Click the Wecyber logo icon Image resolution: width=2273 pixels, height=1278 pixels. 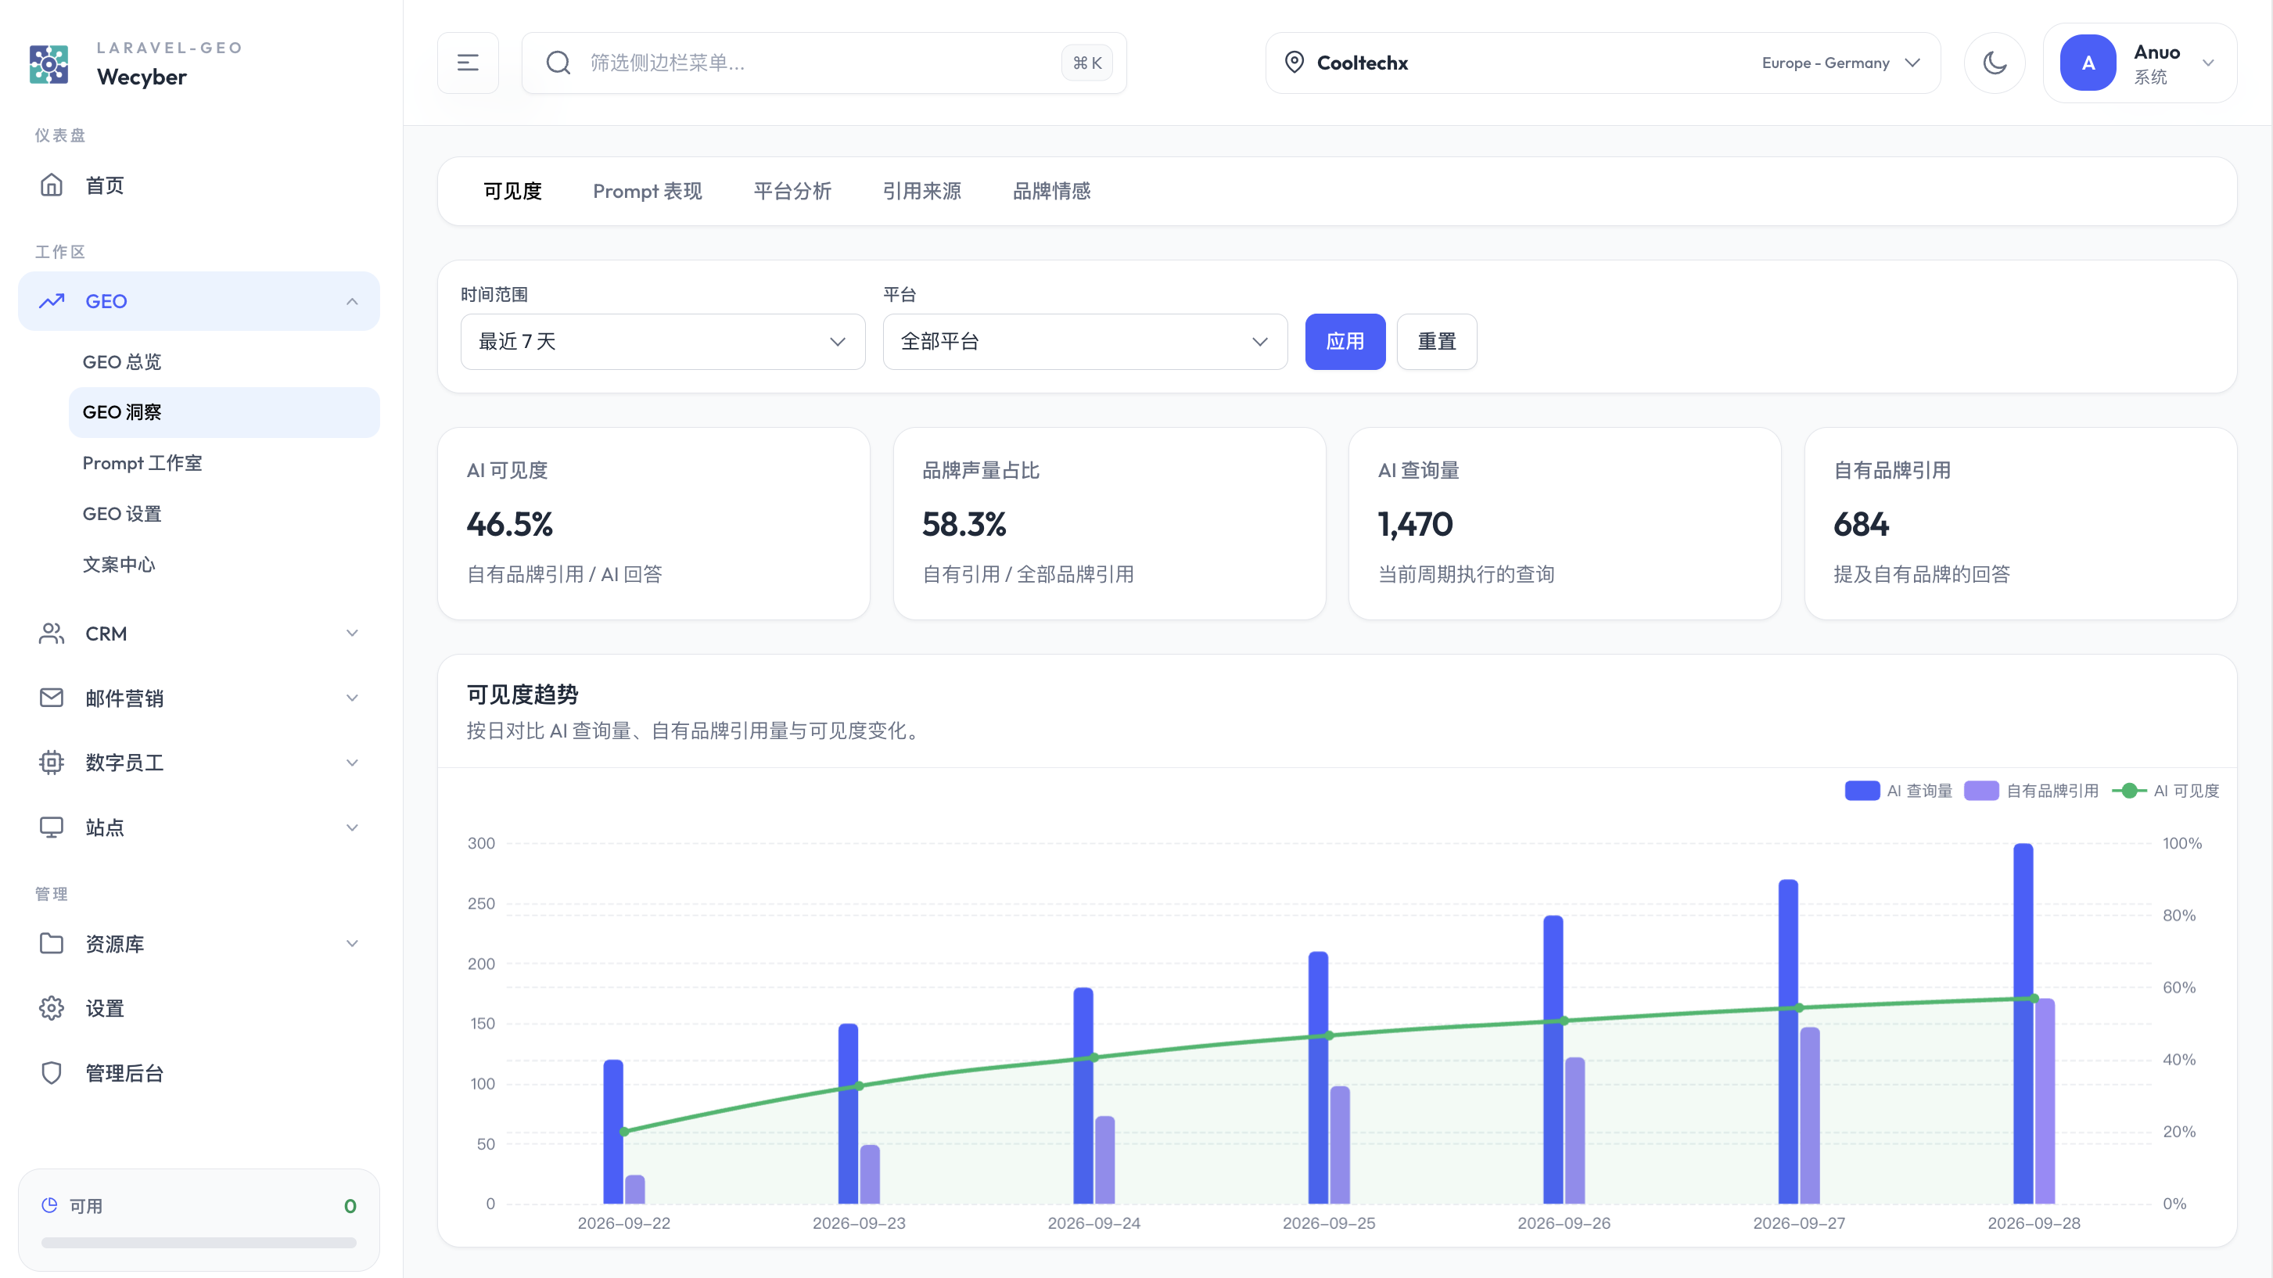click(48, 63)
